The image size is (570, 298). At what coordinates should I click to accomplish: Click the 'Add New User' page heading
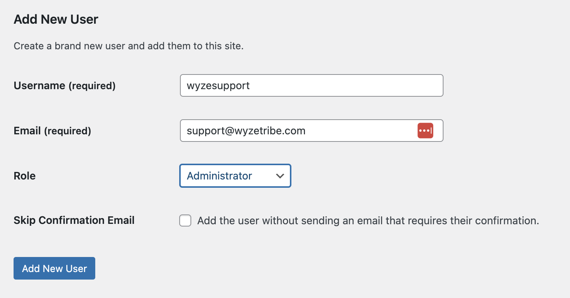(56, 19)
